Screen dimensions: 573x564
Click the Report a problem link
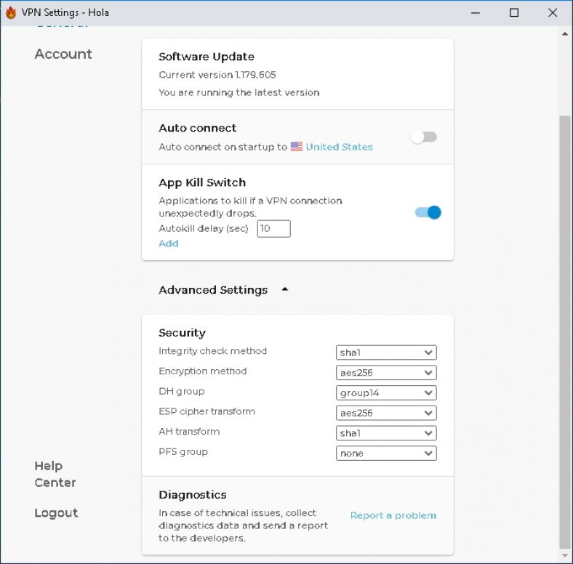393,515
